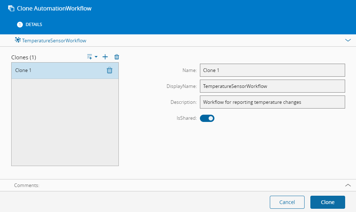Expand the Comments section chevron

pos(348,185)
